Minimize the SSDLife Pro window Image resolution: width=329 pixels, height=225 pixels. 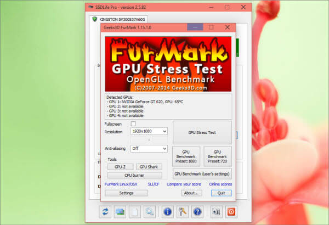[211, 7]
